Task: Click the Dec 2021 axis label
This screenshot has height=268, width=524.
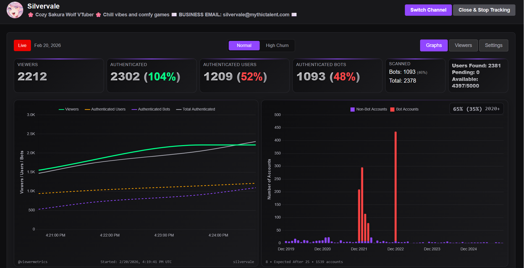Action: click(x=359, y=249)
